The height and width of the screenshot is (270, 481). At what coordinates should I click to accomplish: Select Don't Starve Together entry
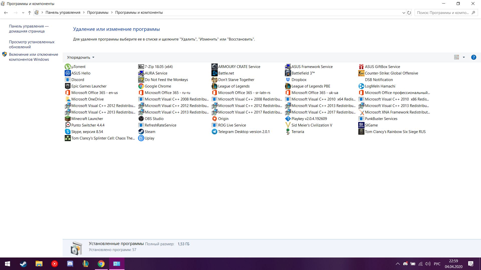(233, 80)
